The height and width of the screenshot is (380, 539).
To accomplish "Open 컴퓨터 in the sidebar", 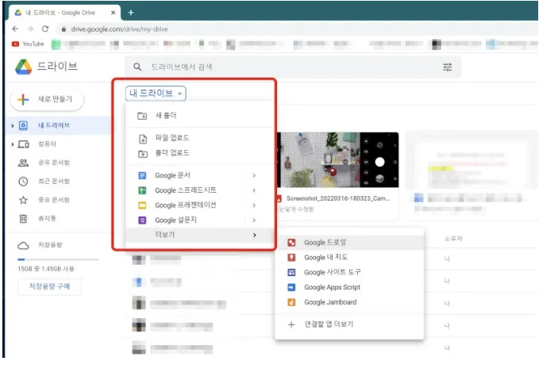I will (47, 144).
